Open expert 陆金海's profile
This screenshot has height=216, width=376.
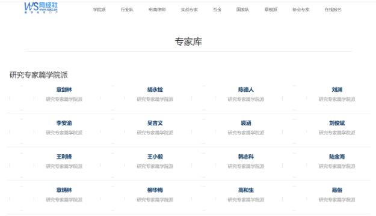click(x=337, y=157)
